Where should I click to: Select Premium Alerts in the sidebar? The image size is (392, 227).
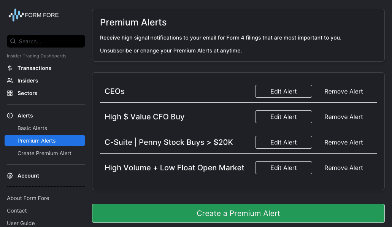[x=45, y=141]
